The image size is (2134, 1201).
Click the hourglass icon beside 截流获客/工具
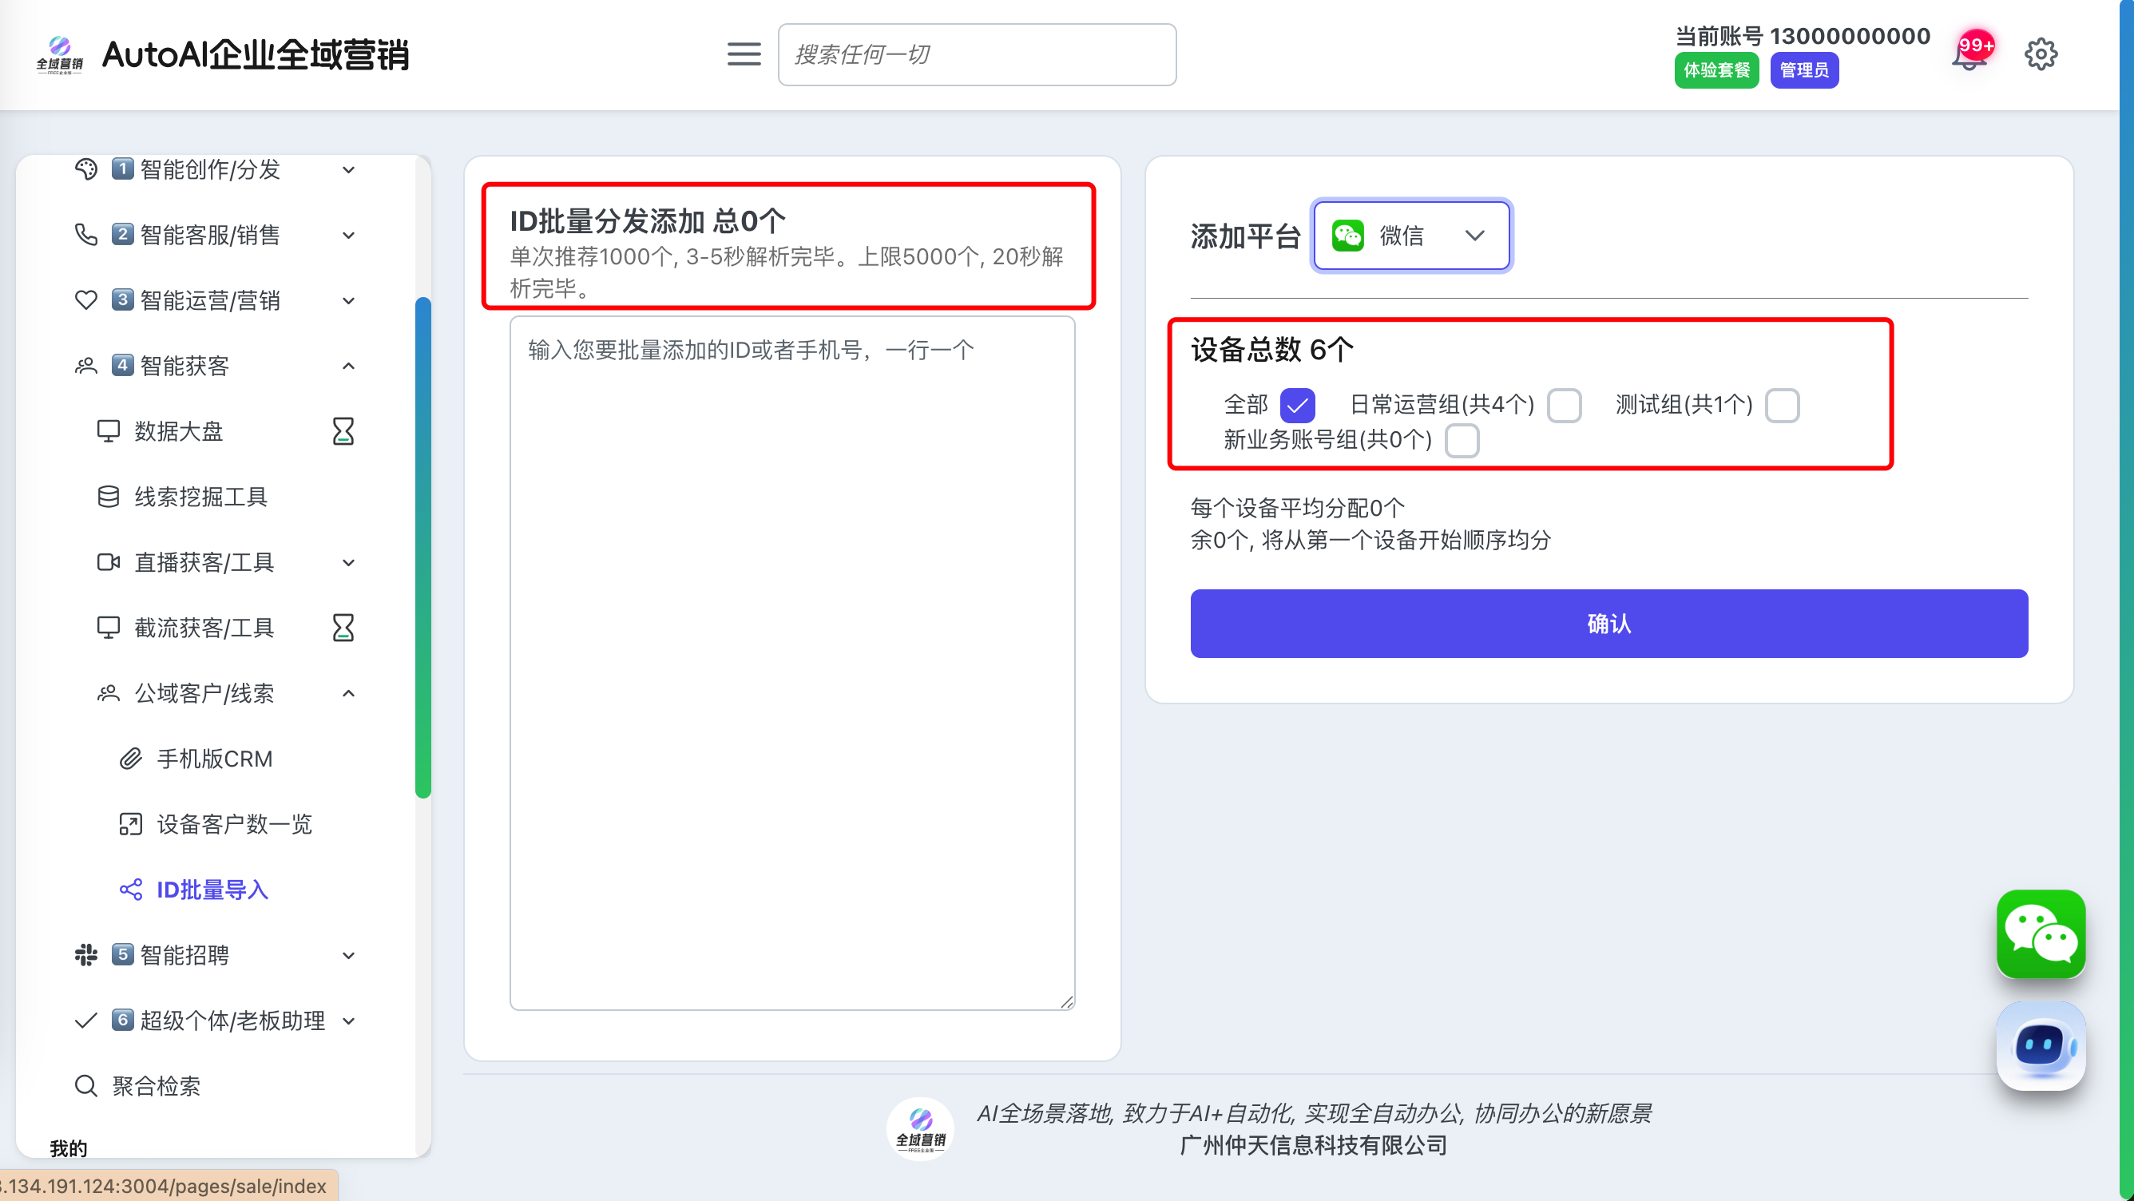(343, 628)
